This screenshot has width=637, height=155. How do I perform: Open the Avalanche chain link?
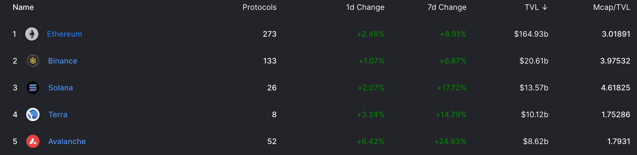click(x=67, y=141)
